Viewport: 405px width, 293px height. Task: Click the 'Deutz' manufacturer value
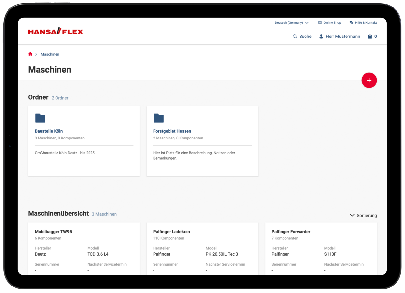(x=40, y=254)
